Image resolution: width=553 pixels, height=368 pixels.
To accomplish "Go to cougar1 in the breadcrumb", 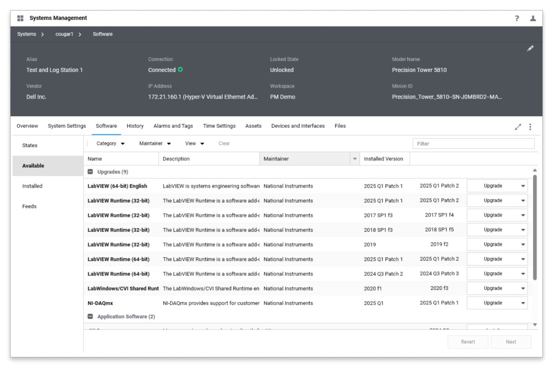I will [64, 34].
